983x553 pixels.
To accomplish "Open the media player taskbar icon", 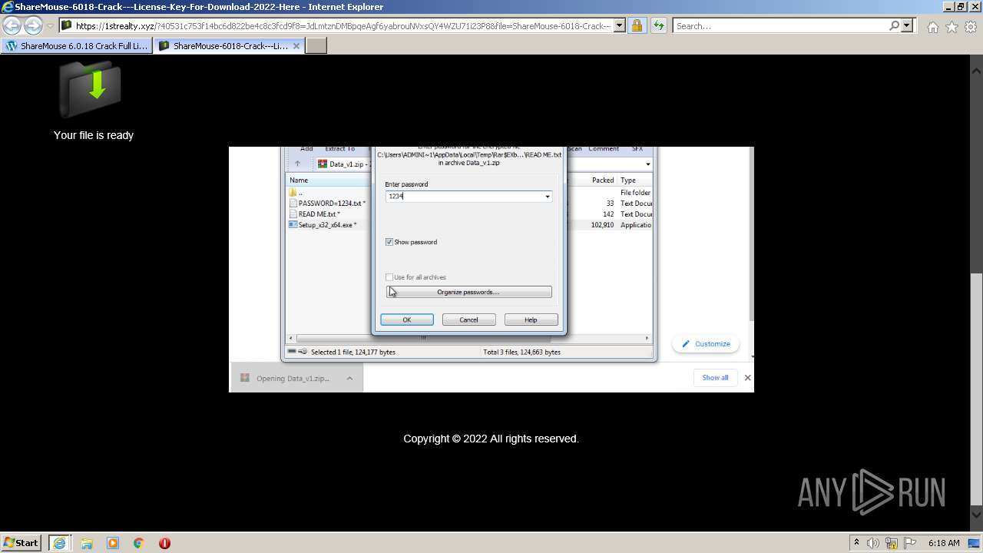I will click(x=113, y=543).
